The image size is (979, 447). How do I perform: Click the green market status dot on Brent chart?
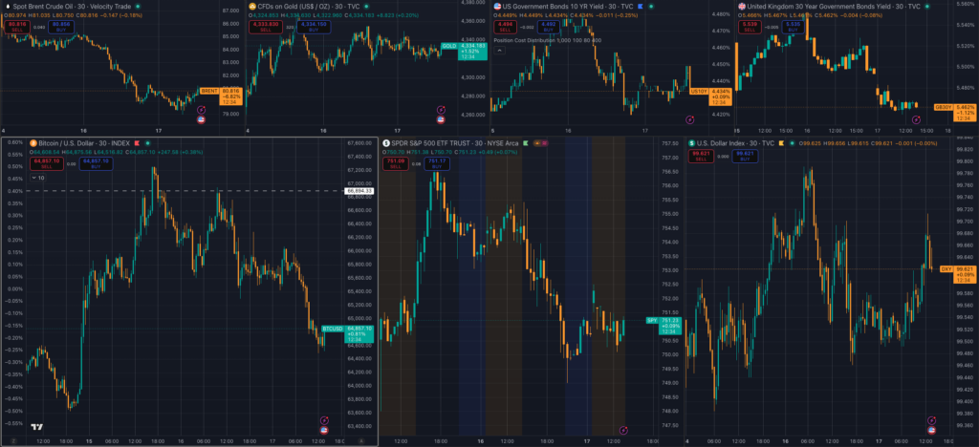point(138,7)
